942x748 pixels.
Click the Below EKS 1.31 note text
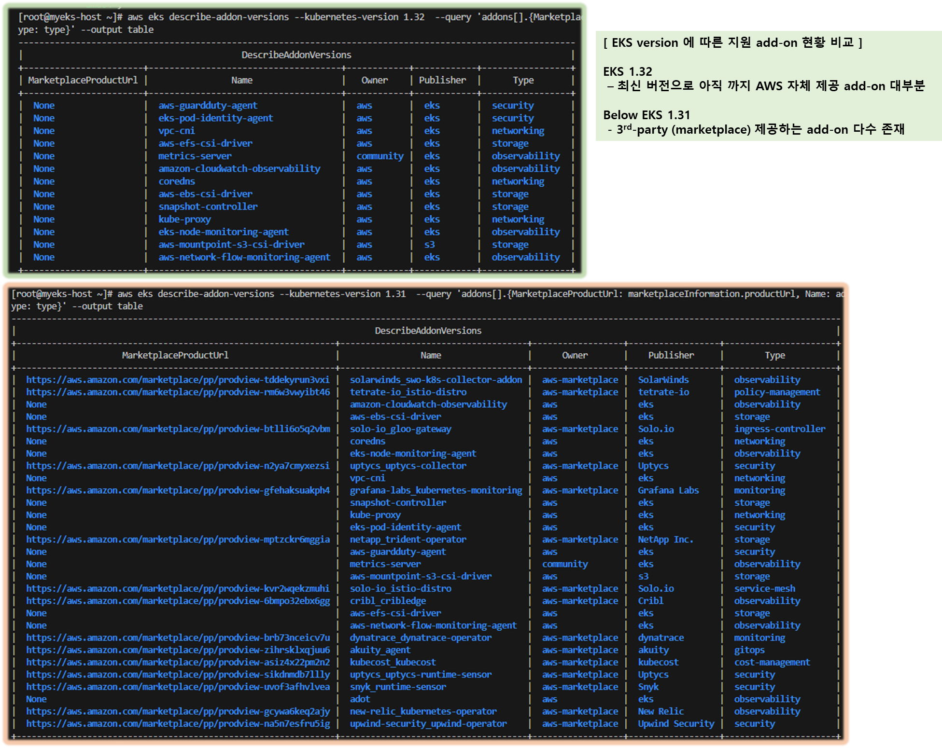pyautogui.click(x=647, y=115)
